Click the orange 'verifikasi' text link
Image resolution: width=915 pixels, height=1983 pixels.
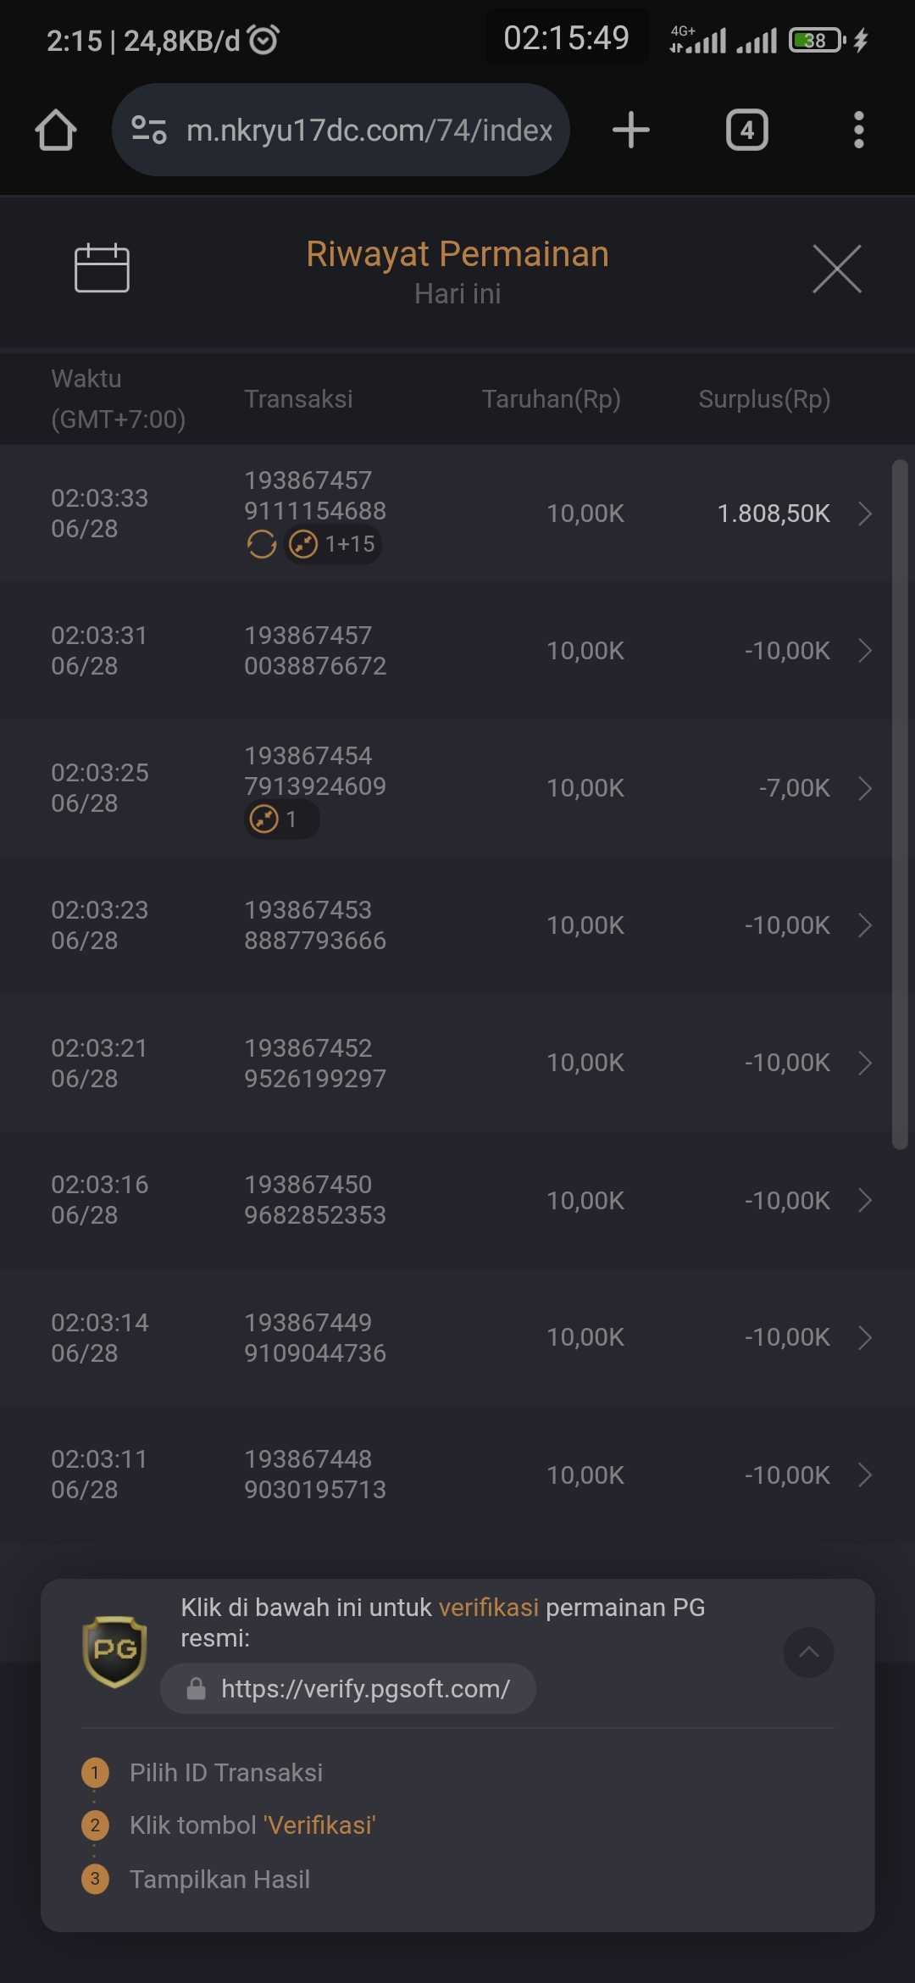(x=489, y=1608)
